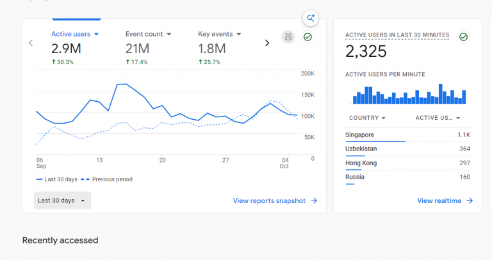This screenshot has width=492, height=260.
Task: Click the 200K y-axis label
Action: pos(307,74)
